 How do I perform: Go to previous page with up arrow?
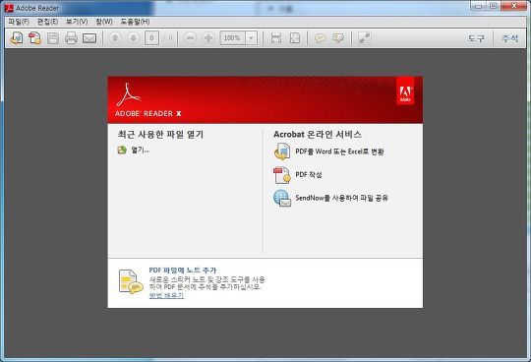pyautogui.click(x=115, y=38)
